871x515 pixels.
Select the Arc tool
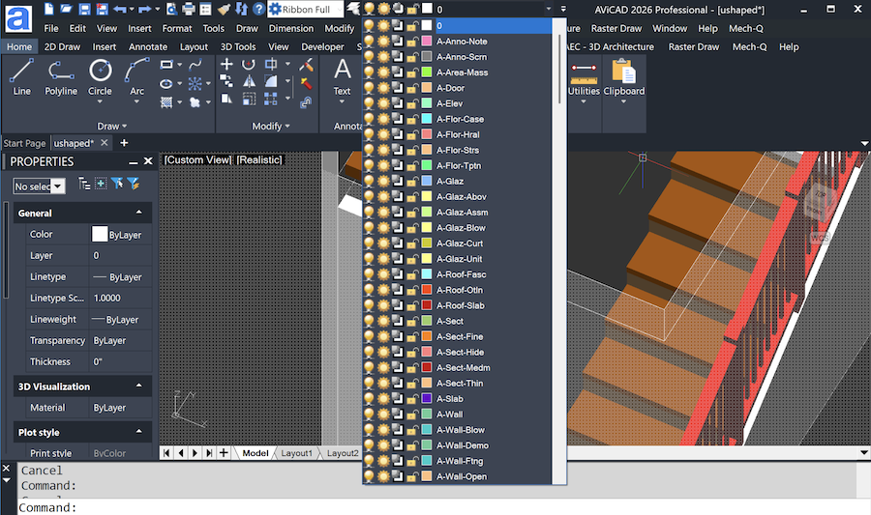pyautogui.click(x=136, y=77)
